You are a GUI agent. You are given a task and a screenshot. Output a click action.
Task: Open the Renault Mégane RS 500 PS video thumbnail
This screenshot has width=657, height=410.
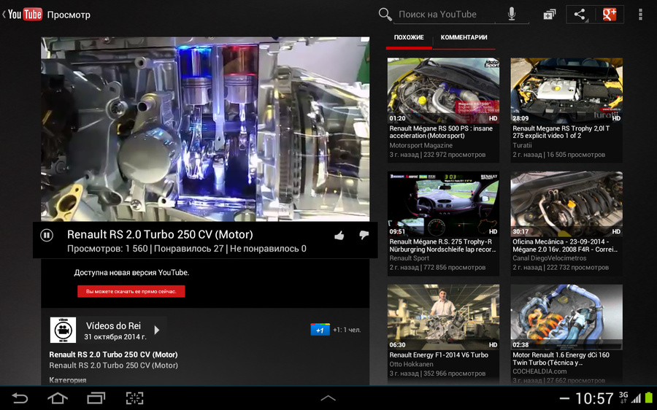[x=443, y=90]
